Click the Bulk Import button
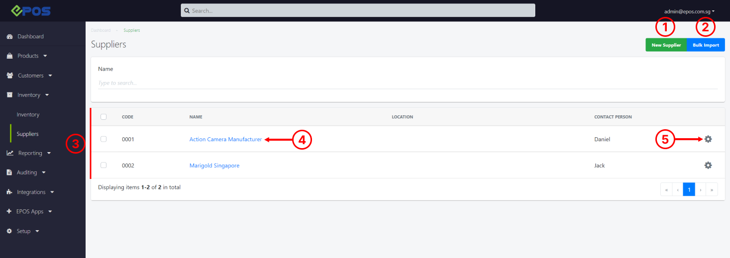Viewport: 730px width, 258px height. (706, 45)
